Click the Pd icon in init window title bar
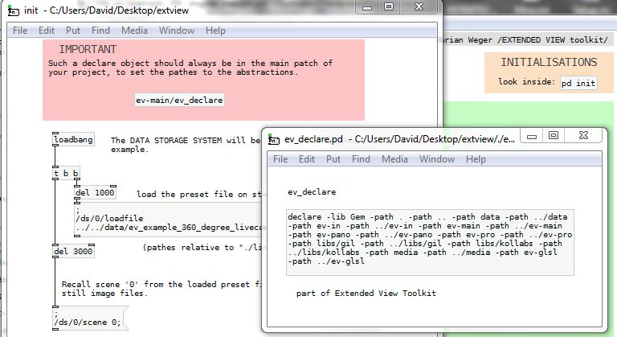Screen dimensions: 617x337 pos(10,10)
